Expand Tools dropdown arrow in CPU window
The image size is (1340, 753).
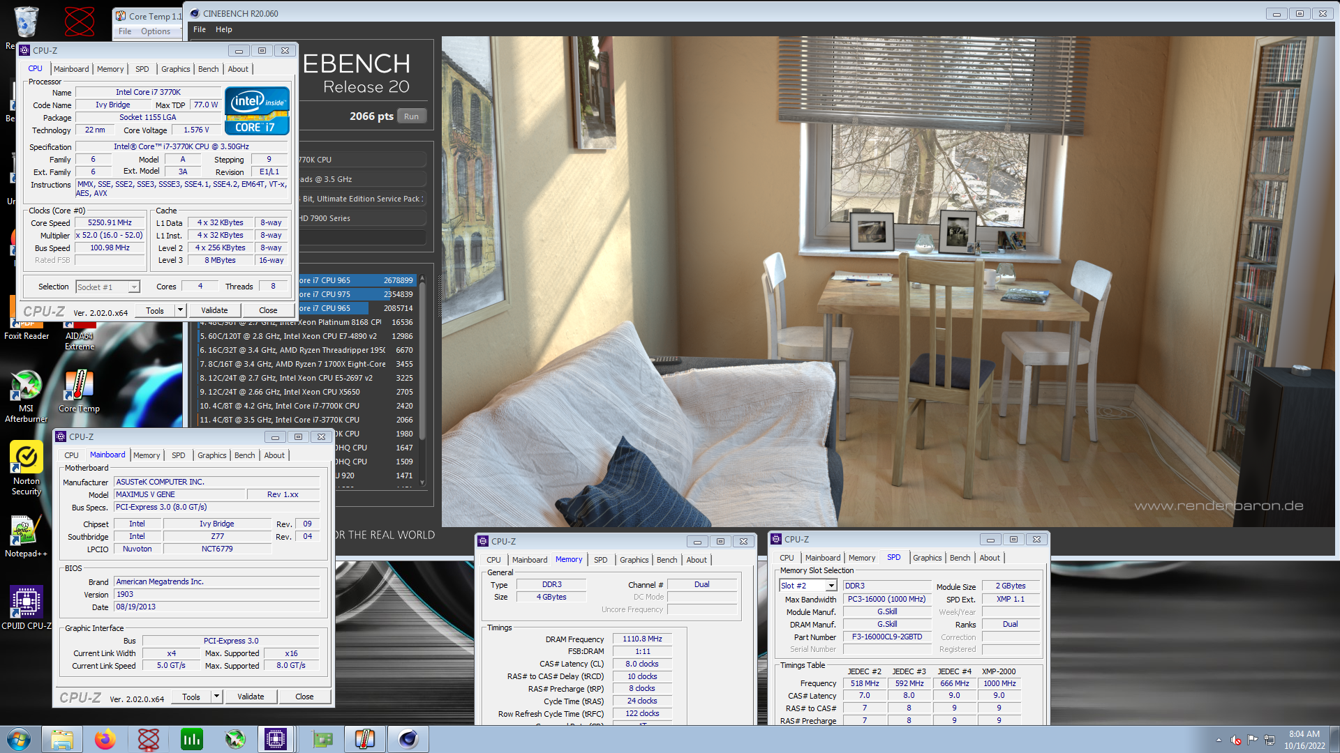click(180, 310)
